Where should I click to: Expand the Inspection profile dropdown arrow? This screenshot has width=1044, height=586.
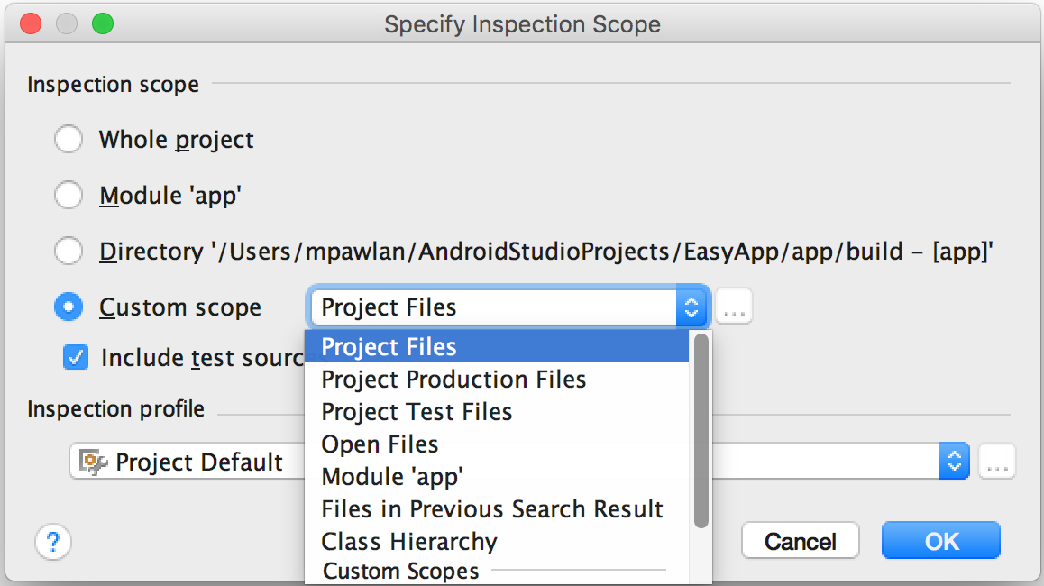954,462
